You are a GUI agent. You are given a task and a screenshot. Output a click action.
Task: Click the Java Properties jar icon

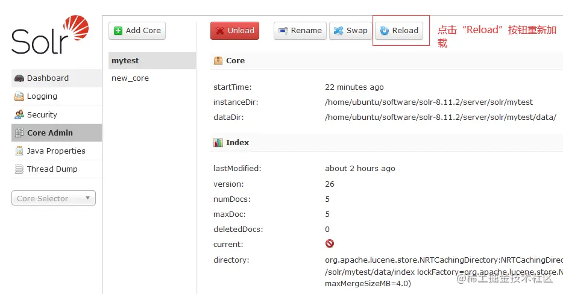click(x=19, y=151)
